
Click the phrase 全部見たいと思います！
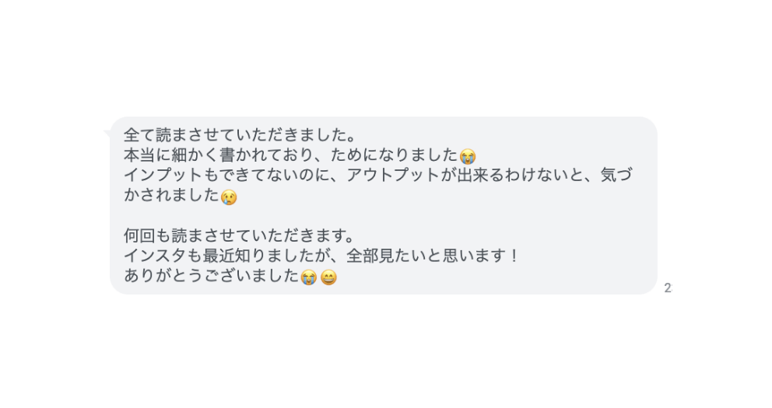[x=433, y=255]
